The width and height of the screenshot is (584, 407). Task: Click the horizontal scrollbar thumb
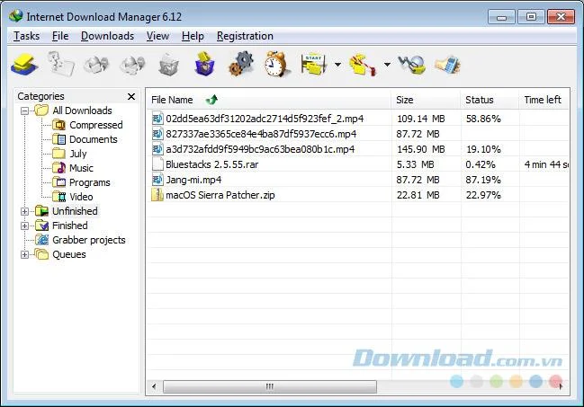click(x=270, y=386)
